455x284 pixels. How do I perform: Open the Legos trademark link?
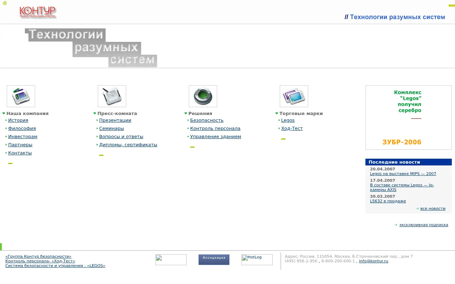(288, 120)
